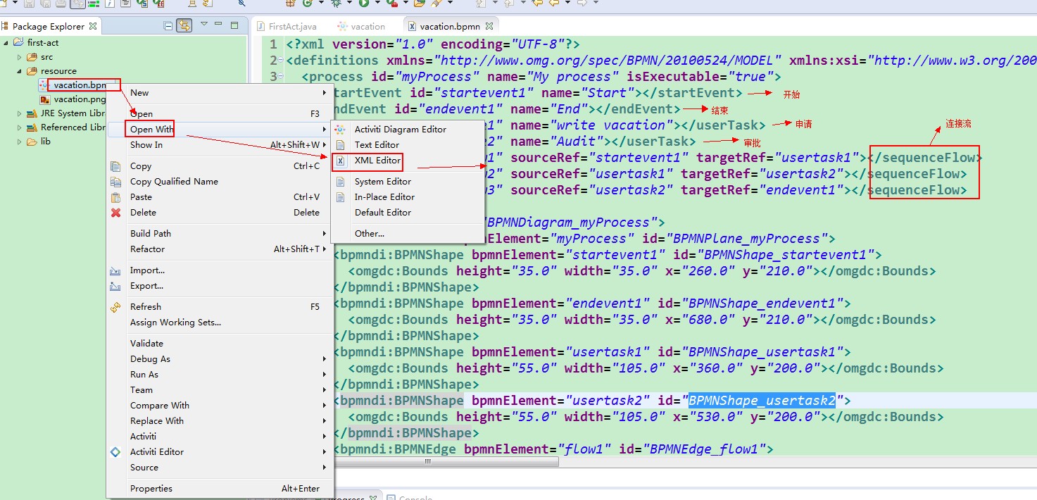Click the editor horizontal scrollbar thumb

coord(446,462)
